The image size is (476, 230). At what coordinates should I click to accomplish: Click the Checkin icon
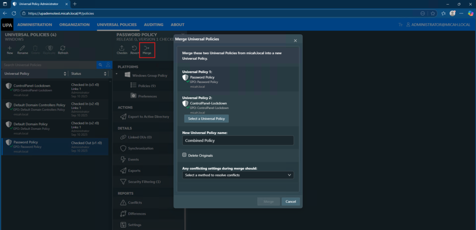point(122,49)
